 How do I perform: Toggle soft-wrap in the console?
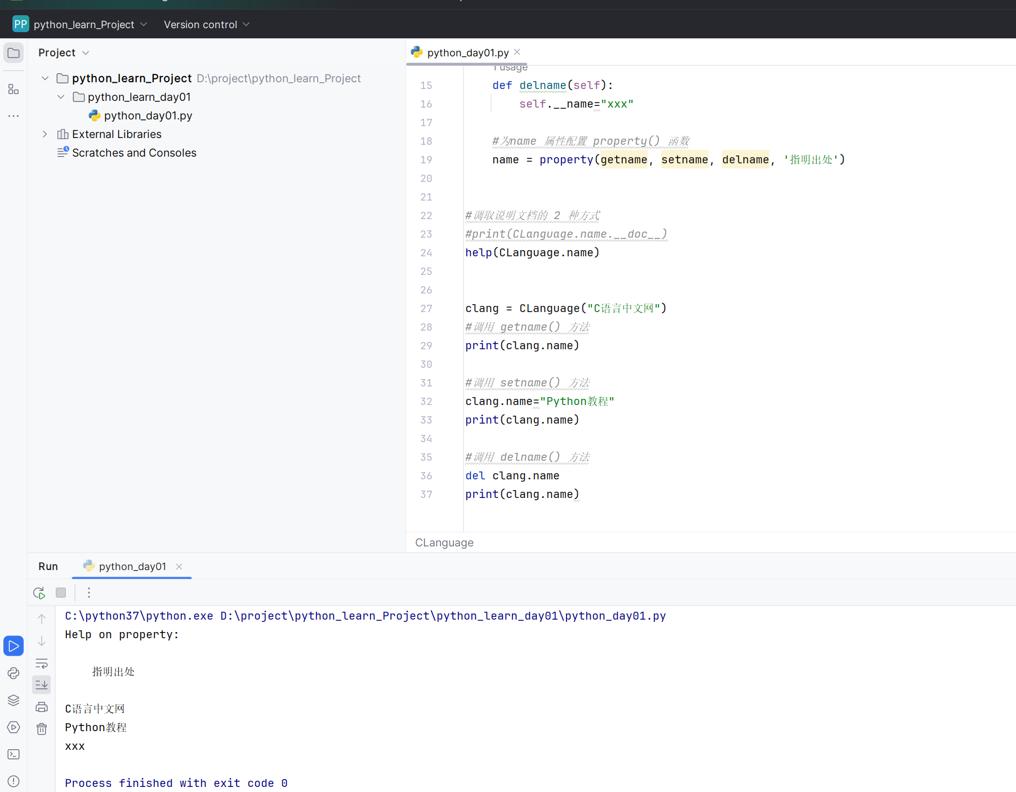pos(42,664)
